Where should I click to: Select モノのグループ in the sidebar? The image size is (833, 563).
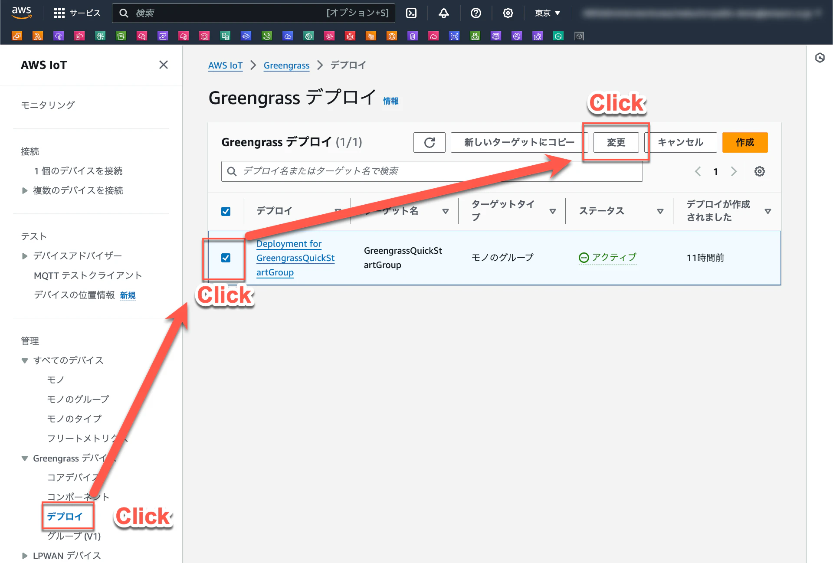78,399
